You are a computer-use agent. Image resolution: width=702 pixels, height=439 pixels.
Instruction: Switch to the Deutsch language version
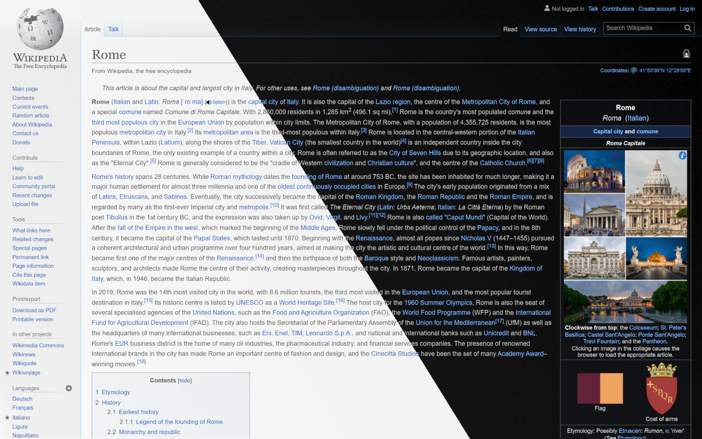click(x=22, y=399)
